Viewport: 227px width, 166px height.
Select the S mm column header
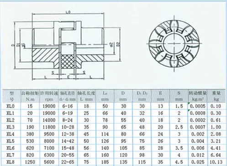tap(179, 96)
